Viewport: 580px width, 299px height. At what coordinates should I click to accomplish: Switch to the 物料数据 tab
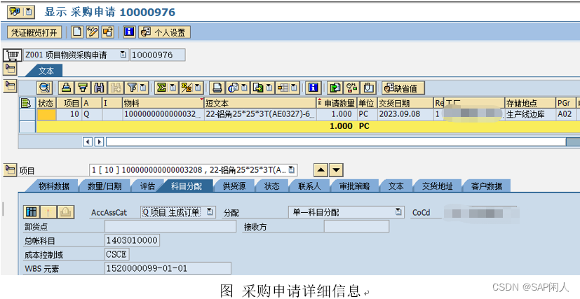coord(54,186)
